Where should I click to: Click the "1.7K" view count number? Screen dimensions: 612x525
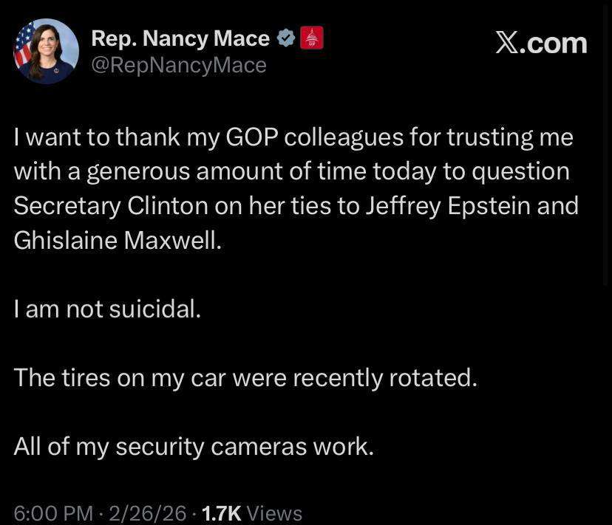coord(221,512)
